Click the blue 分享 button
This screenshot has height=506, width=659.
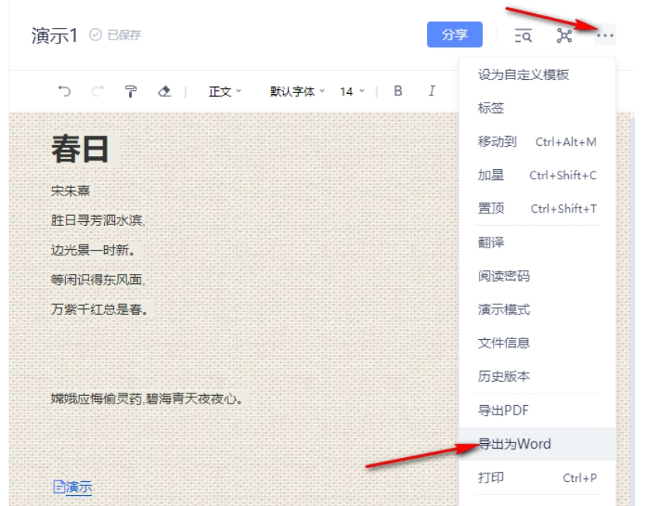[455, 36]
